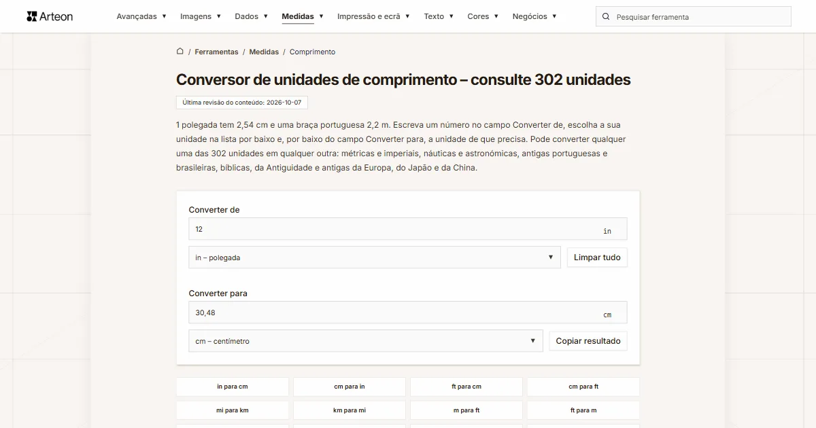
Task: Open the Avançadas menu
Action: (x=141, y=16)
